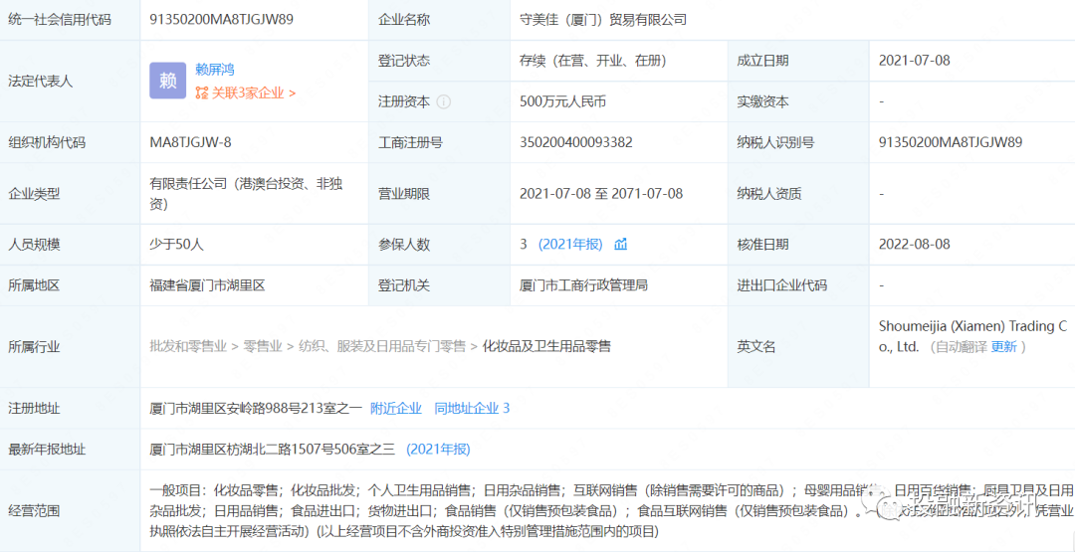Click annual report address 厦门市湖里区枋湖北二路1507号506室之三
This screenshot has width=1075, height=552.
[x=273, y=450]
